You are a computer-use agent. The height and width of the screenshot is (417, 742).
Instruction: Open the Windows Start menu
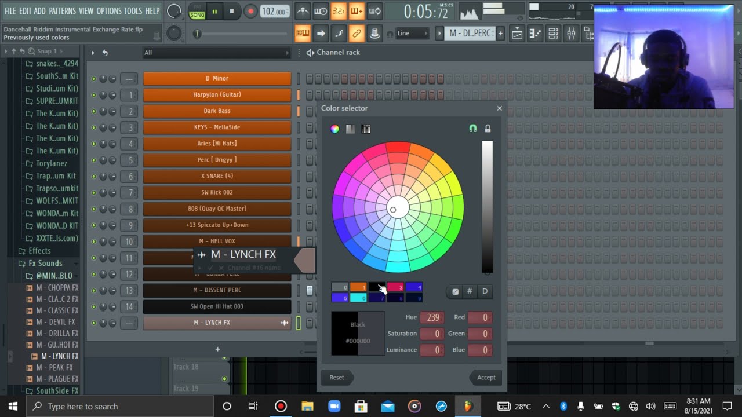pyautogui.click(x=13, y=406)
